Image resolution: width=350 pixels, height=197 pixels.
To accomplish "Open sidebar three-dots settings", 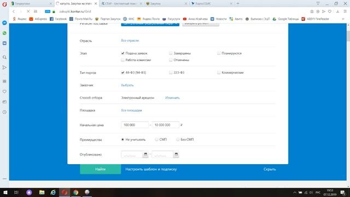I will (4, 179).
